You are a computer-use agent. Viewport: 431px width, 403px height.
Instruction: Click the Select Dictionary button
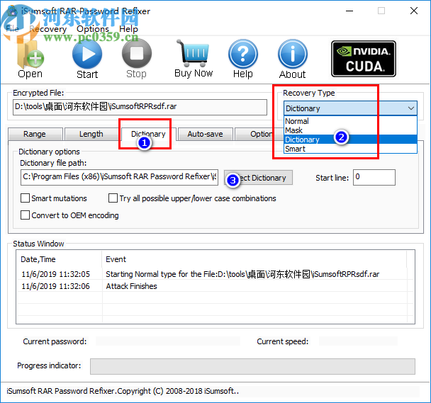click(x=258, y=178)
